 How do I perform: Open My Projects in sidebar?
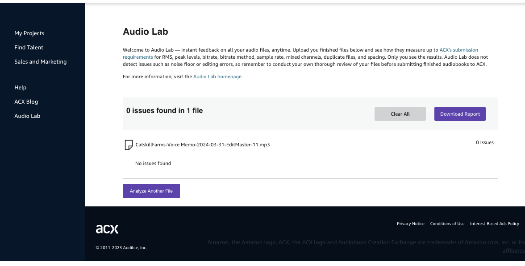point(29,33)
